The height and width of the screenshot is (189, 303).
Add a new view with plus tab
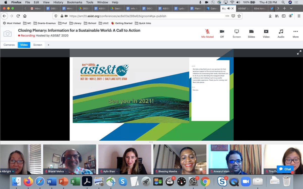point(48,45)
